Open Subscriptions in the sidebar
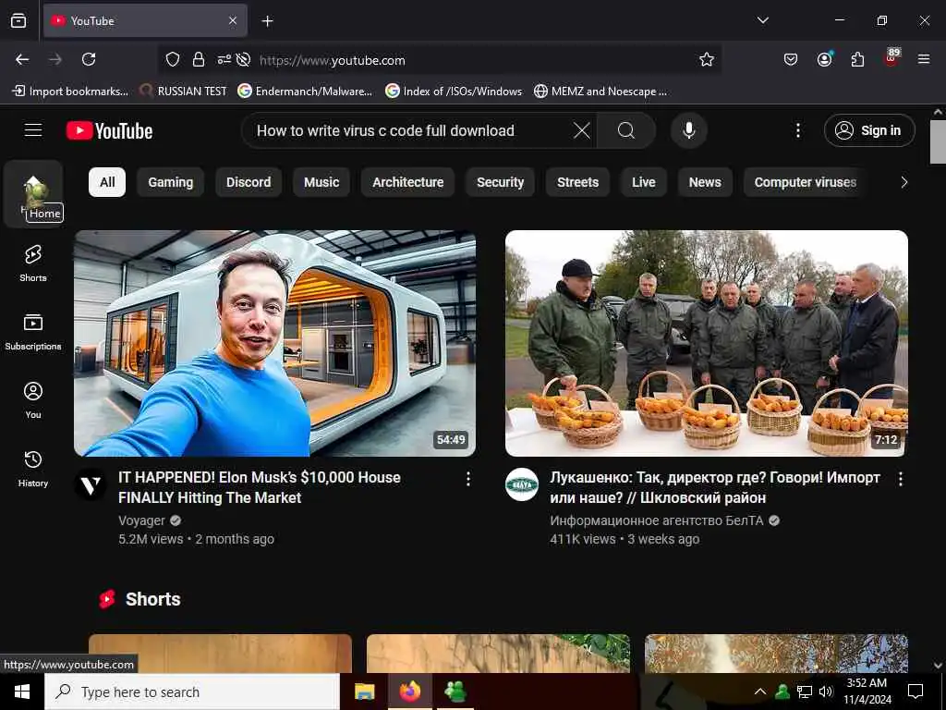This screenshot has width=946, height=710. pos(33,332)
